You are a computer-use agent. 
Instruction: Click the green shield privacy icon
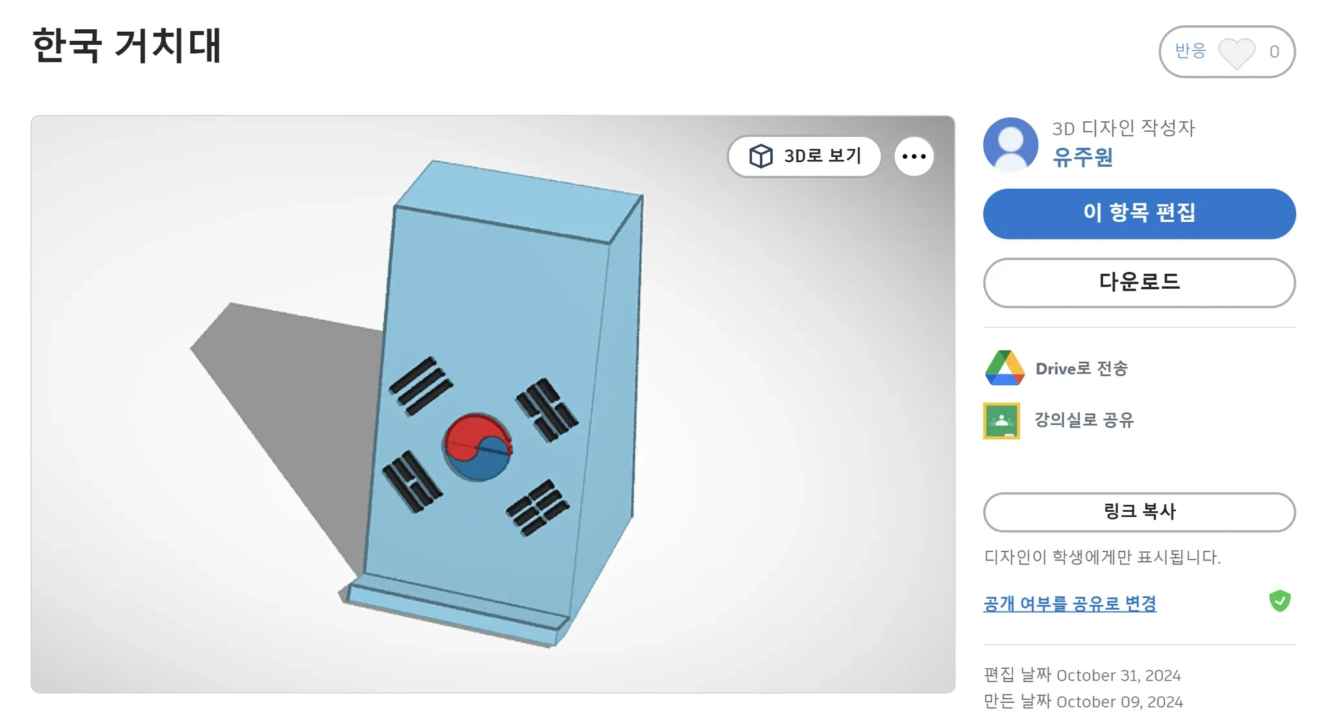pyautogui.click(x=1280, y=601)
